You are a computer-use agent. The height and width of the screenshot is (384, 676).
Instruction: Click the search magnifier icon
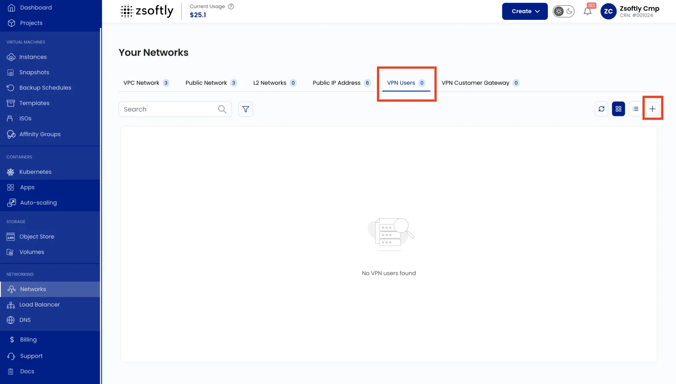click(x=222, y=109)
